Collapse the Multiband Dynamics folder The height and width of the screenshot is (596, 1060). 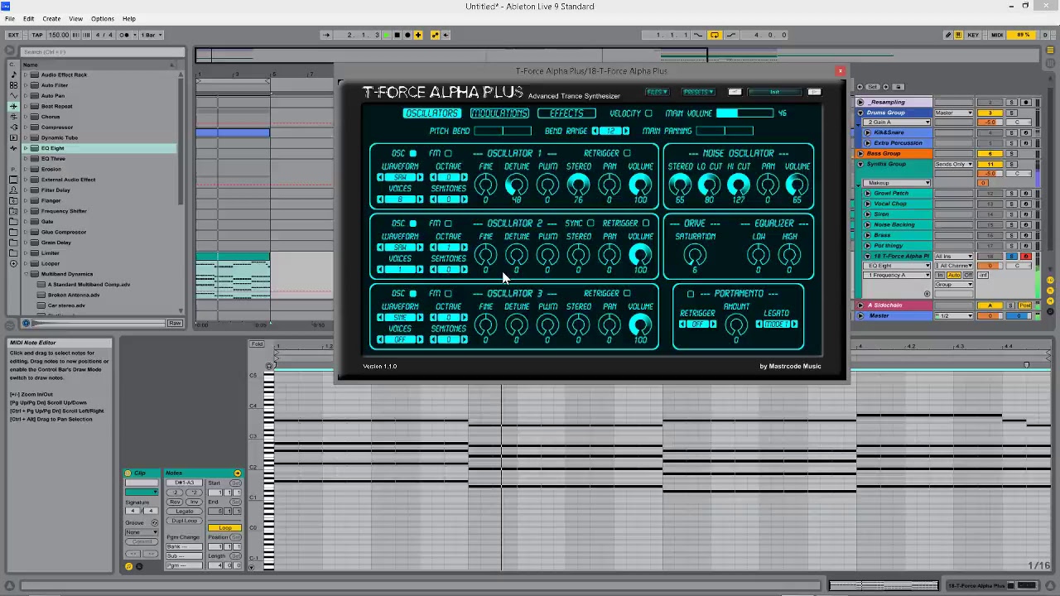pyautogui.click(x=25, y=274)
